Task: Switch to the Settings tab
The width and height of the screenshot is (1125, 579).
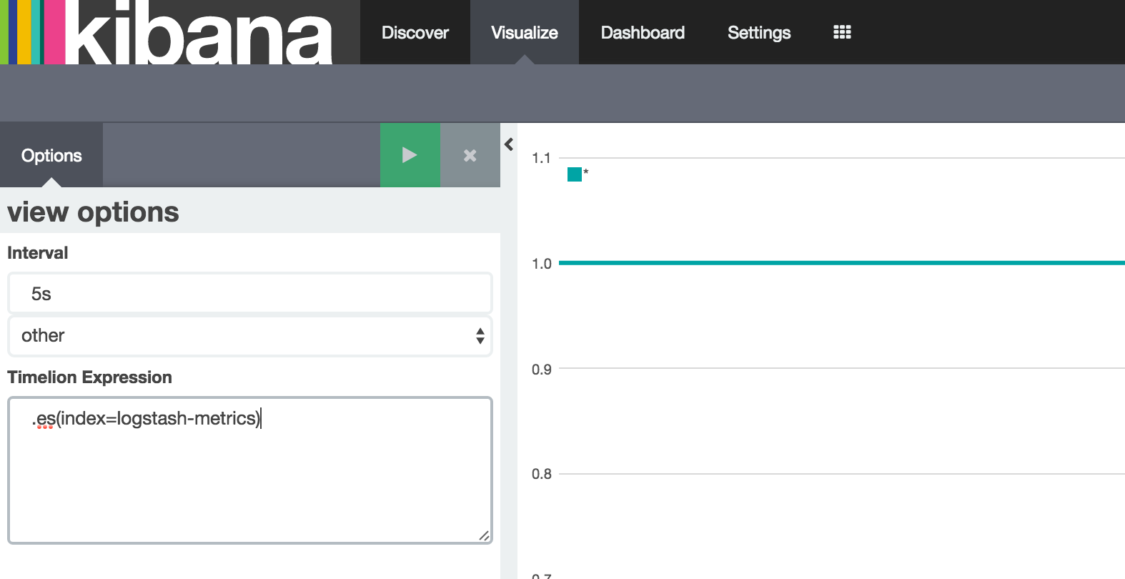Action: tap(758, 32)
